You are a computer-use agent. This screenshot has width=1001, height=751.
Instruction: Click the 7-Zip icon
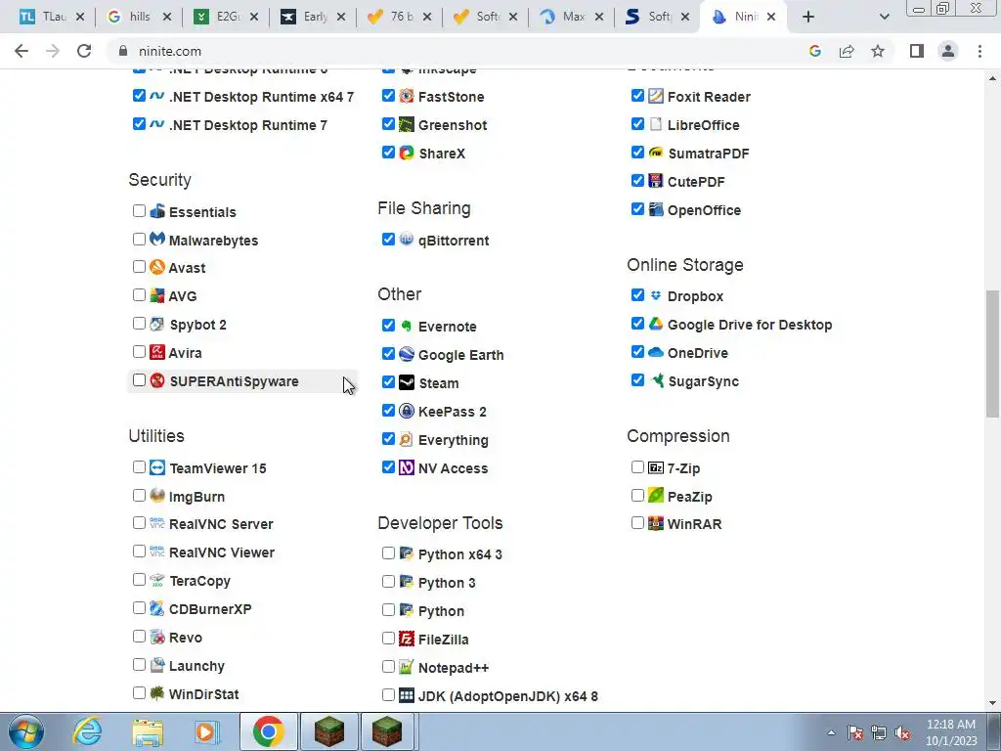[656, 467]
